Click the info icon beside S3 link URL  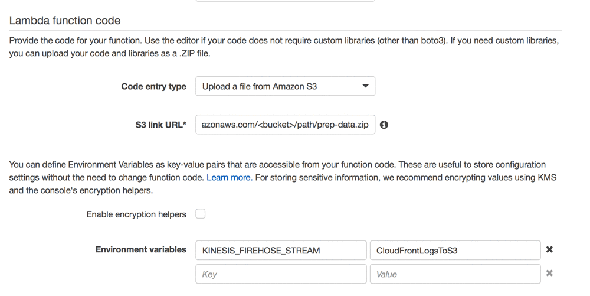[x=384, y=125]
